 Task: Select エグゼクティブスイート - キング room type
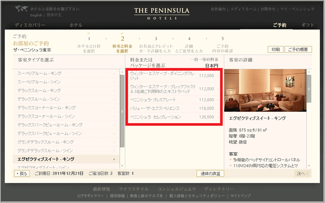coord(66,159)
